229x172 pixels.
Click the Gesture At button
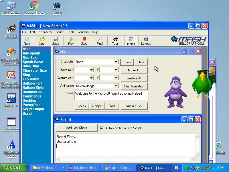(x=134, y=78)
